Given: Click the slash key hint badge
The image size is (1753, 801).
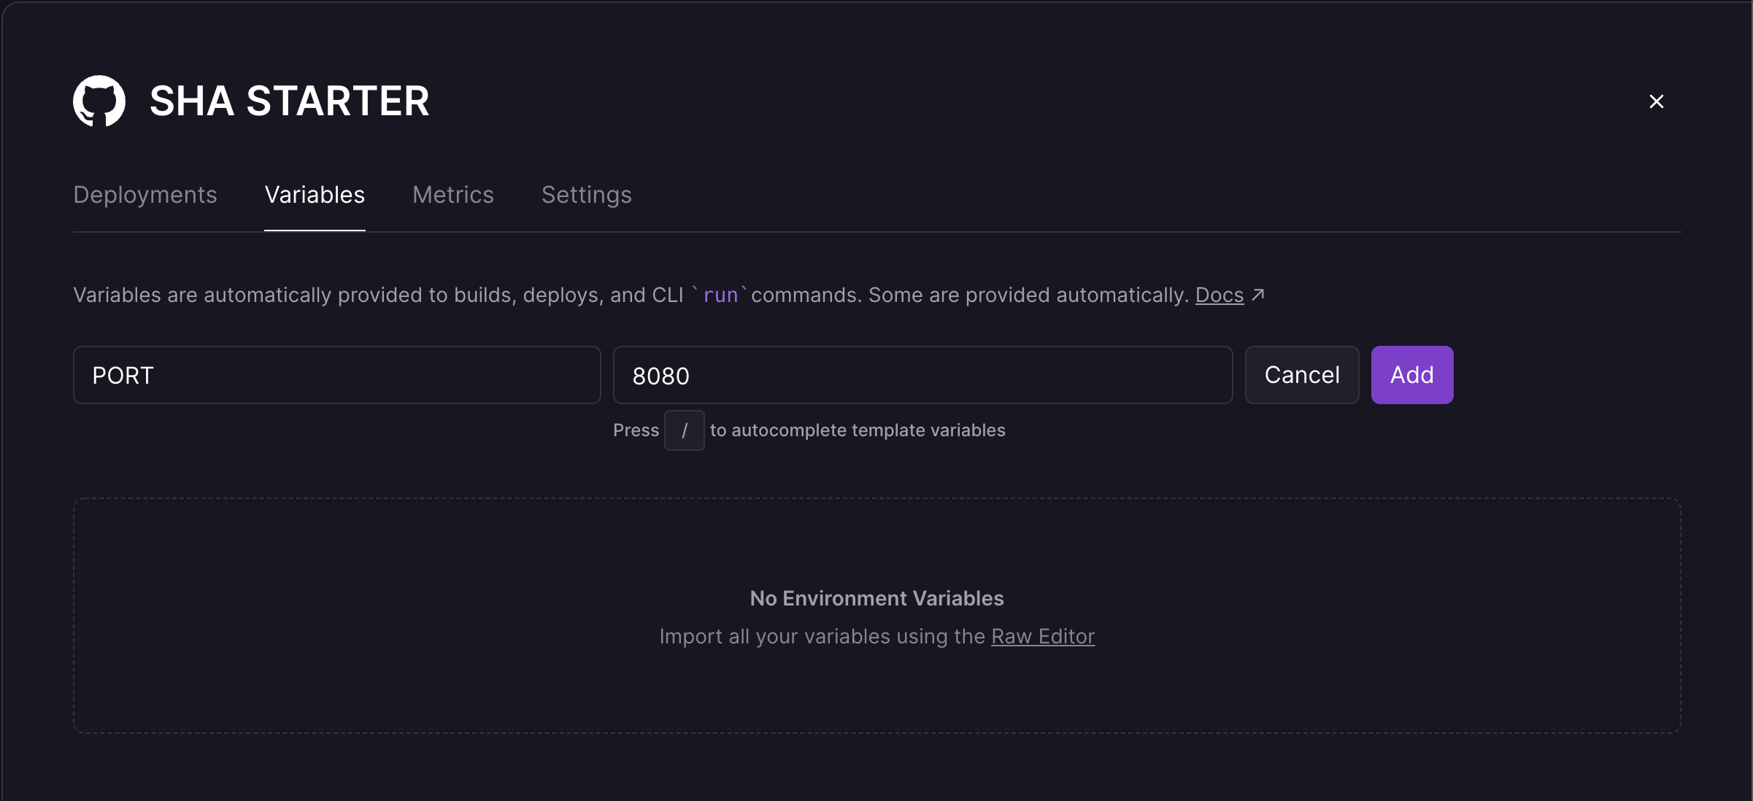Looking at the screenshot, I should click(x=685, y=430).
